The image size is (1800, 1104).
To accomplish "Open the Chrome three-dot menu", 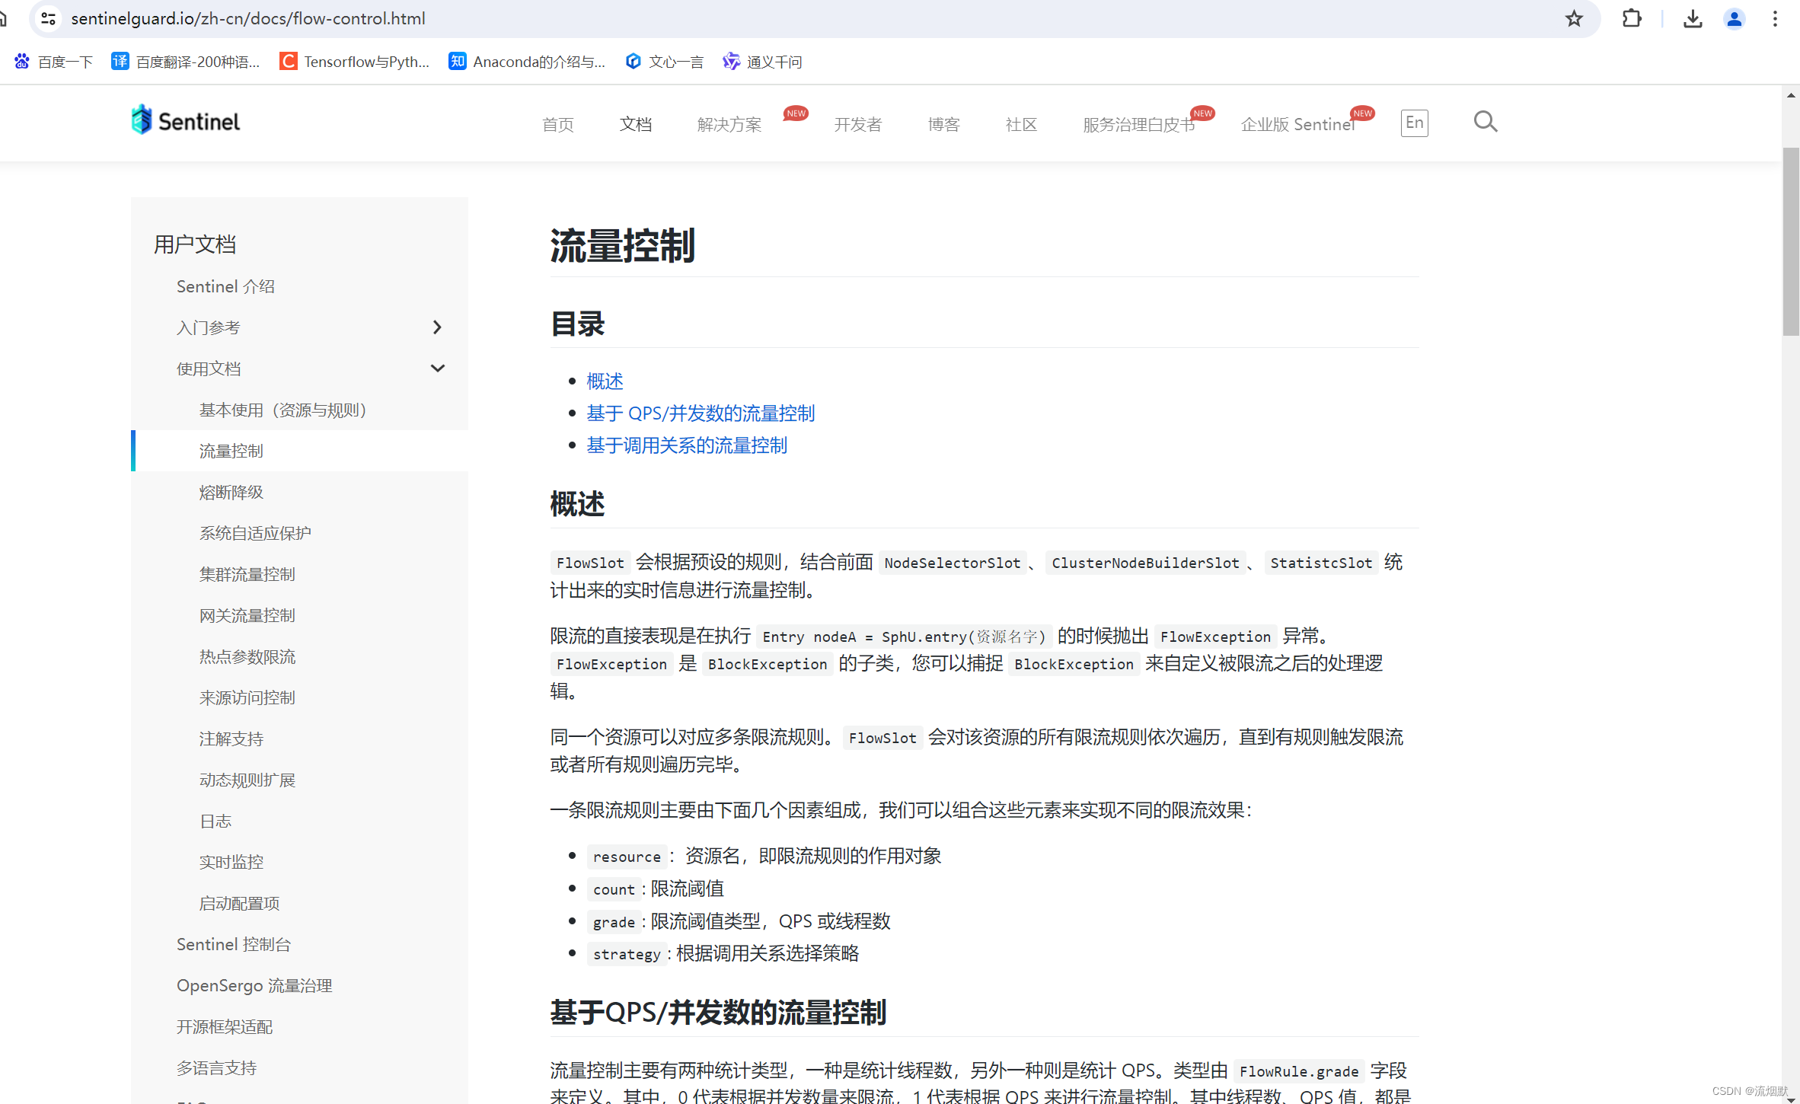I will 1775,18.
